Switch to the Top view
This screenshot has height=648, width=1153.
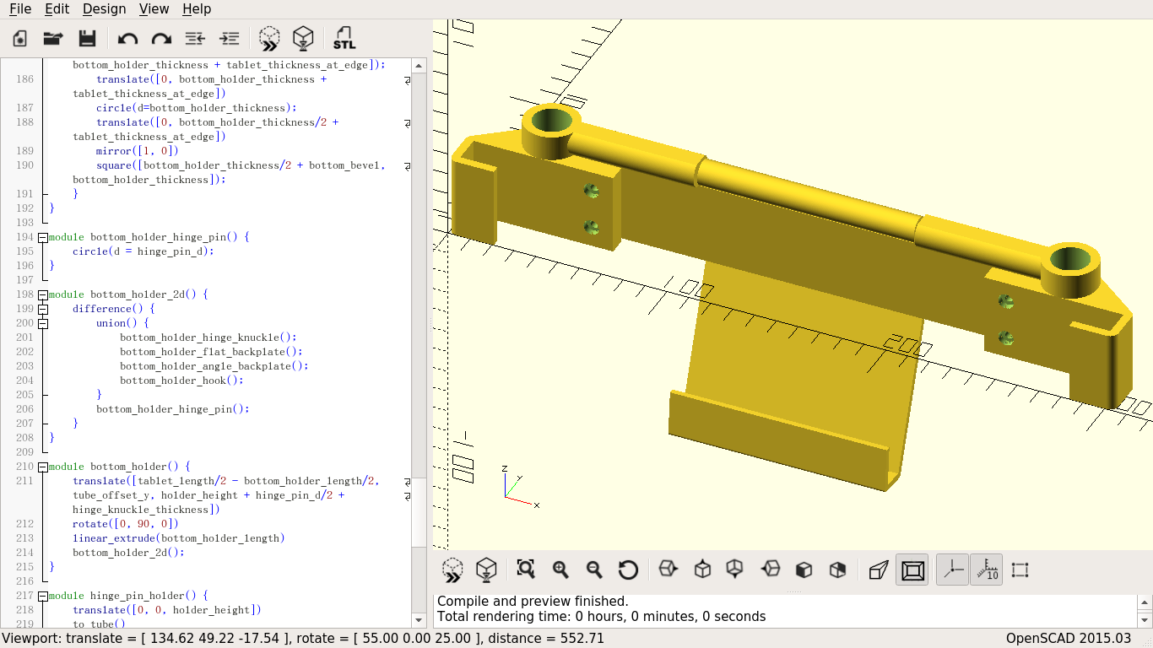click(702, 570)
